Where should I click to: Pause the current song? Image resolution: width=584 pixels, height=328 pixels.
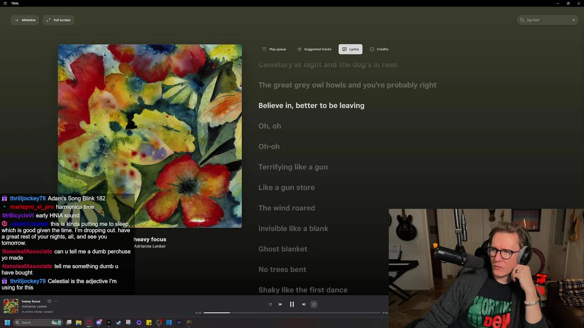pyautogui.click(x=292, y=304)
